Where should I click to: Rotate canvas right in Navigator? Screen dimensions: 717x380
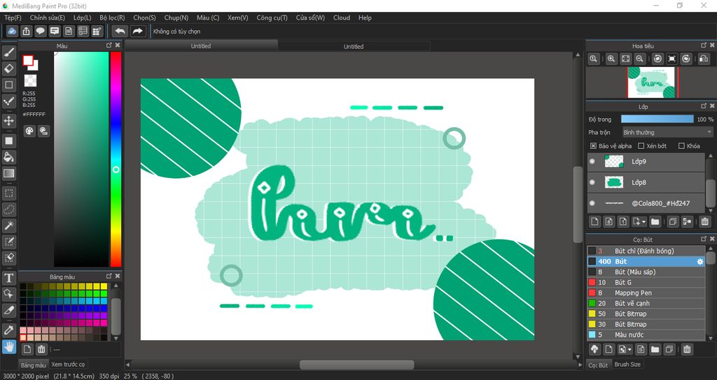686,59
